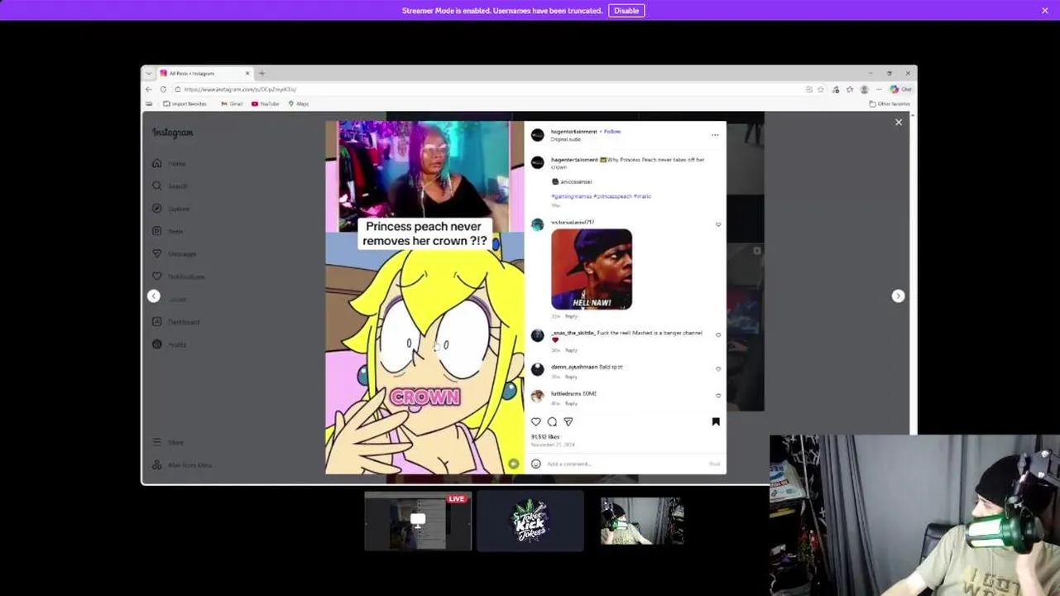1060x596 pixels.
Task: Open Profile in the Instagram sidebar
Action: tap(170, 344)
